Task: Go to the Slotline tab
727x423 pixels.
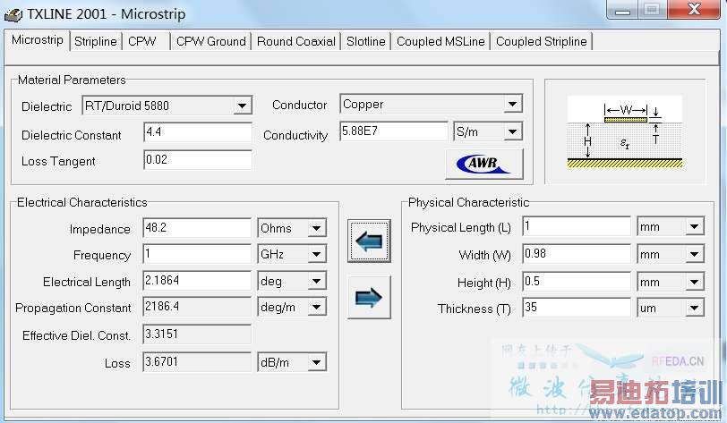Action: click(366, 41)
